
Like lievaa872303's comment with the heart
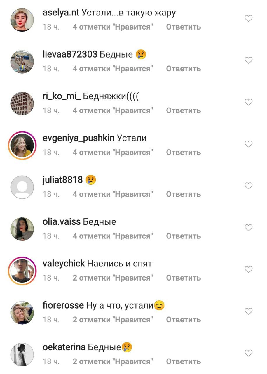pyautogui.click(x=248, y=60)
